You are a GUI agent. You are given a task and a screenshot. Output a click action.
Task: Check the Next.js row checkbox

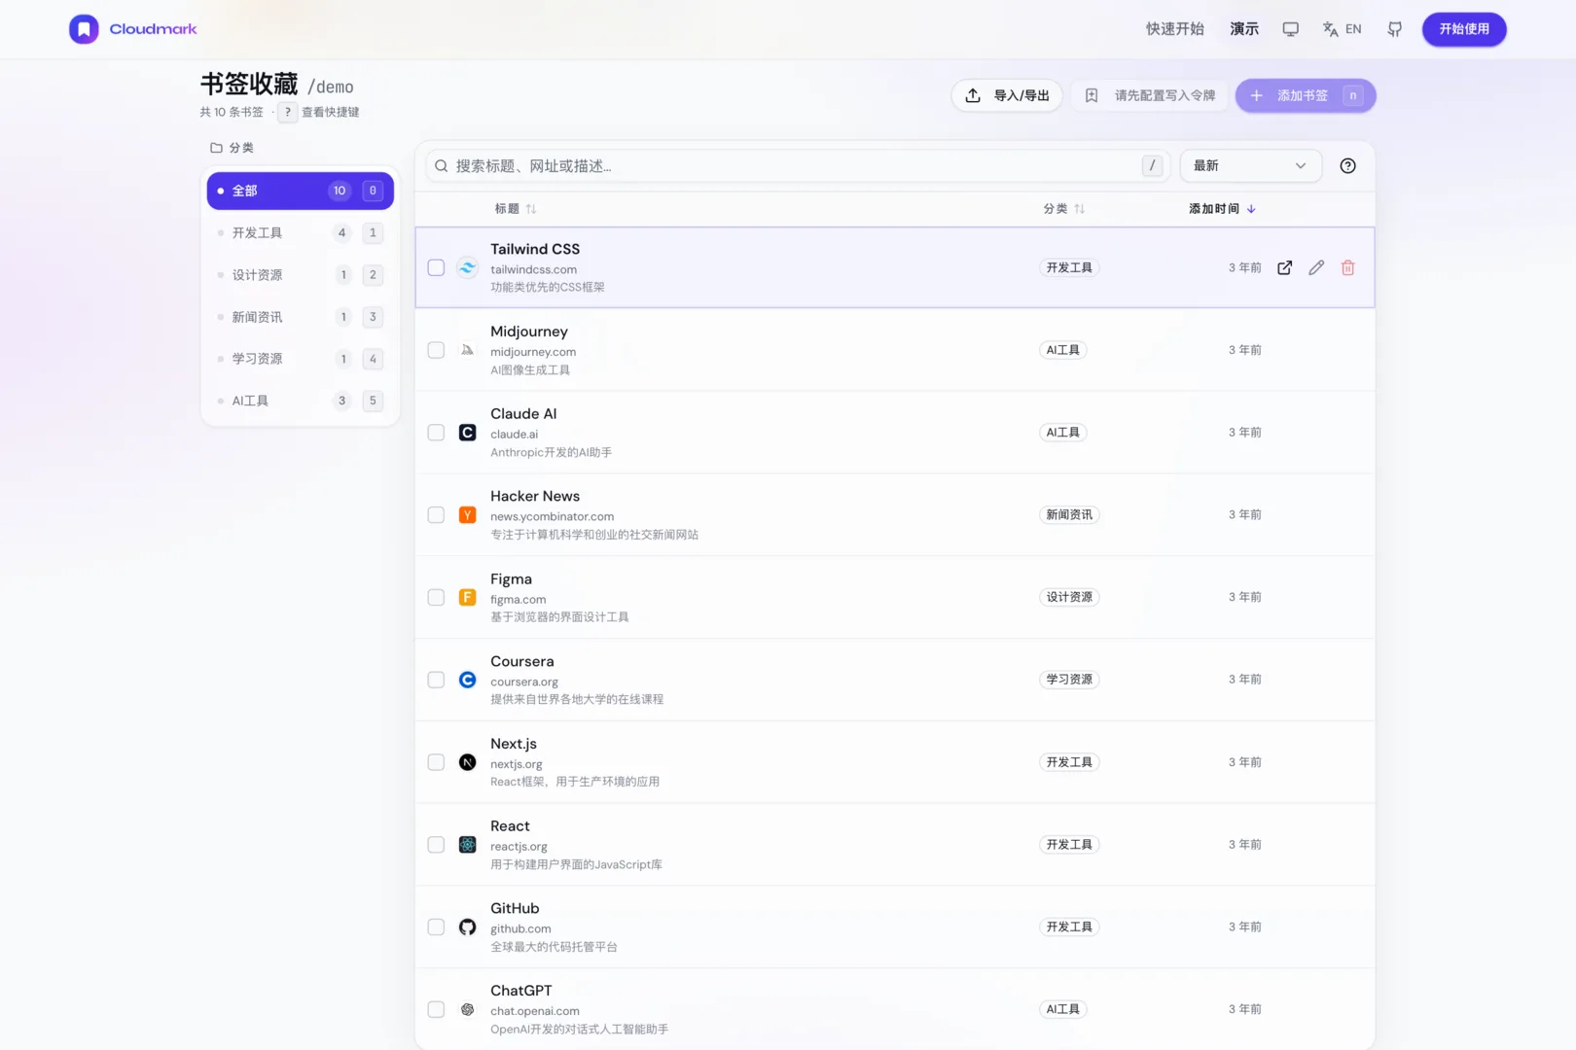436,762
